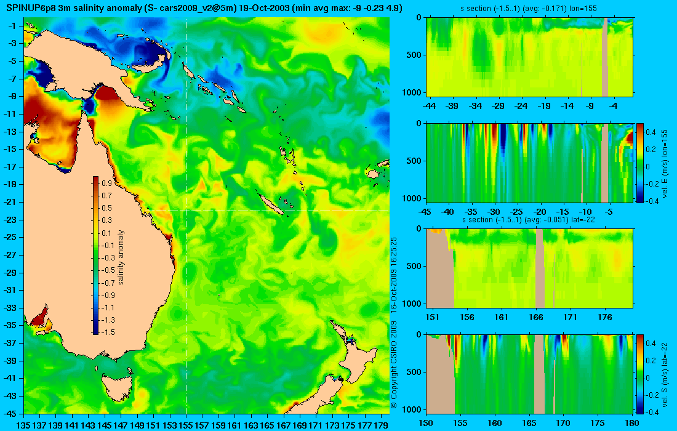The width and height of the screenshot is (677, 431).
Task: Click the 166 tick under lat=-22 salinity section
Action: 536,317
